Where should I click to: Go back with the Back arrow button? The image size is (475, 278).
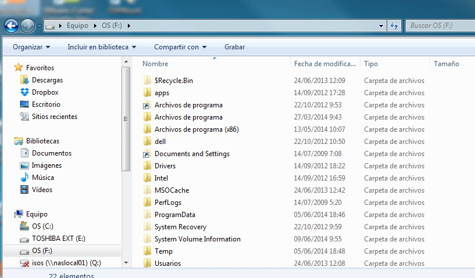click(12, 26)
